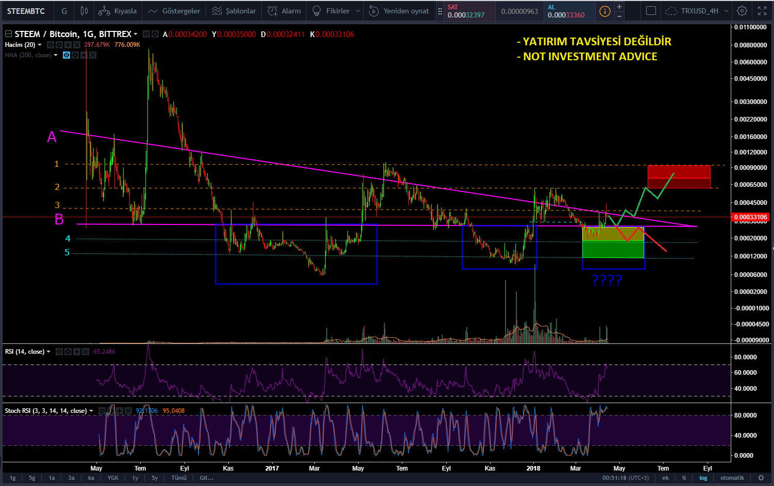Open RSI indicator settings gear
The width and height of the screenshot is (774, 486).
[68, 352]
